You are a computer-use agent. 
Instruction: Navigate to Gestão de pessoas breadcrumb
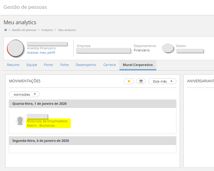coord(24,30)
